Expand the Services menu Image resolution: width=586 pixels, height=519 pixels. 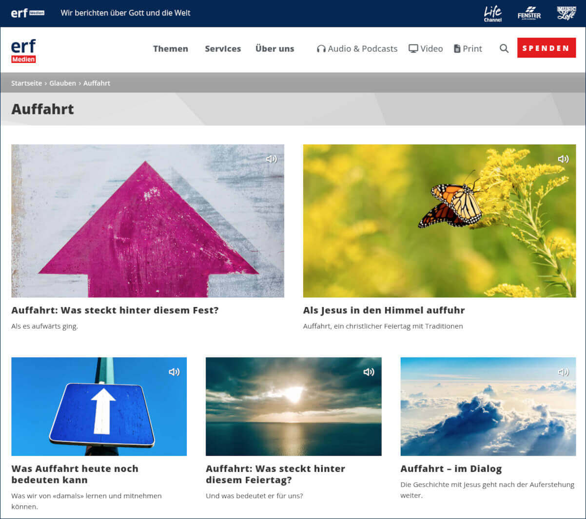click(x=223, y=49)
